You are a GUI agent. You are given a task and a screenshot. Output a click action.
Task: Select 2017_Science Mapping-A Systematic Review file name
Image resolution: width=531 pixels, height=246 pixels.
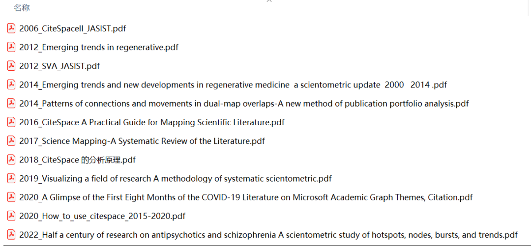coord(142,141)
